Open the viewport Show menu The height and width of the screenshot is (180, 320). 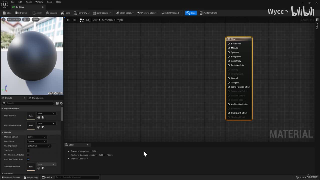point(36,19)
